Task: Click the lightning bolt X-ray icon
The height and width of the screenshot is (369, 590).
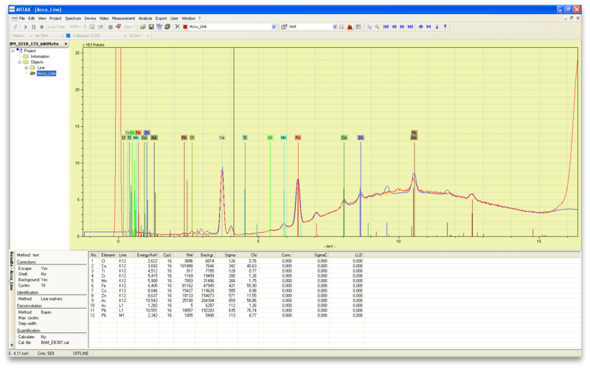Action: (15, 27)
